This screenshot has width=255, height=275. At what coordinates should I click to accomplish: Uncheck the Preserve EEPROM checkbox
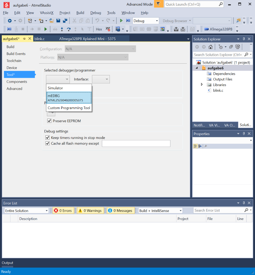pos(49,121)
